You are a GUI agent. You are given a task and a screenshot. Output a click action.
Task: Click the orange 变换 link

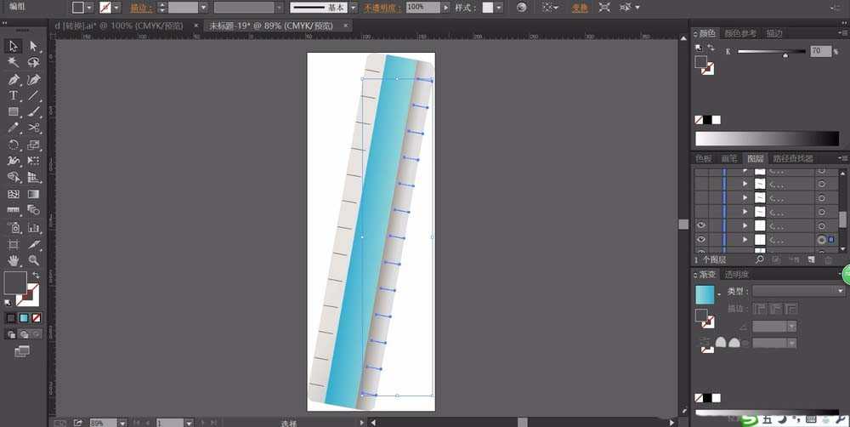click(579, 8)
